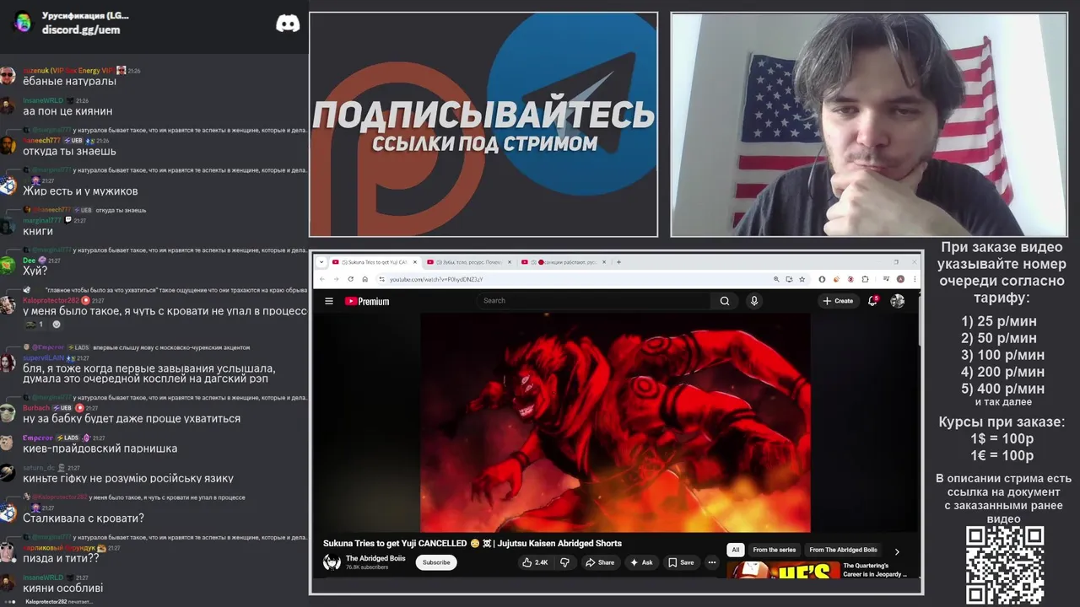
Task: Reload the page in Chrome
Action: 350,279
